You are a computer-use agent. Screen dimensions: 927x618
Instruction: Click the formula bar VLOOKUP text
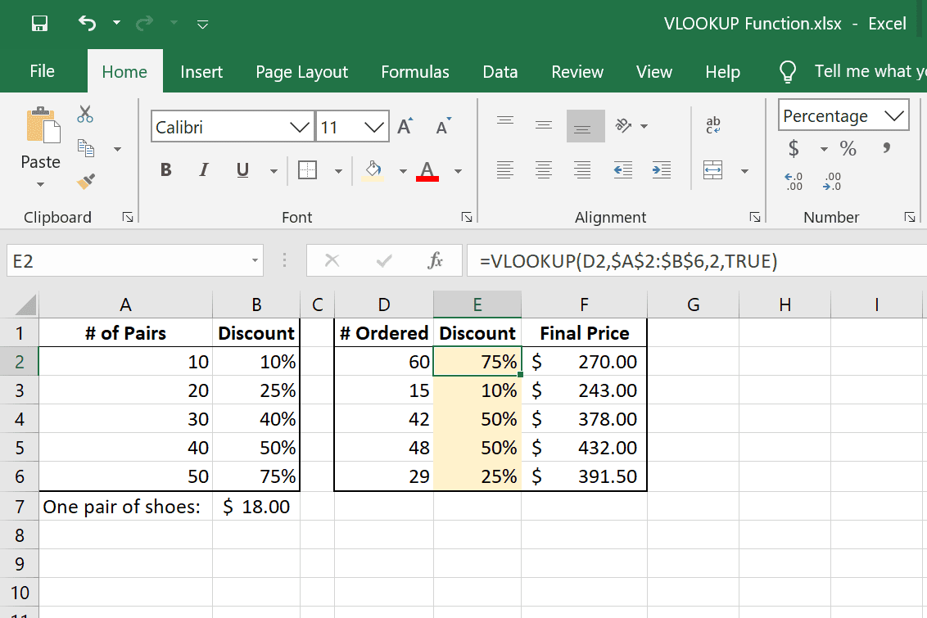pos(628,260)
